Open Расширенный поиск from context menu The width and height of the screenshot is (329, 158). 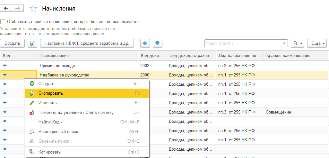tap(58, 131)
